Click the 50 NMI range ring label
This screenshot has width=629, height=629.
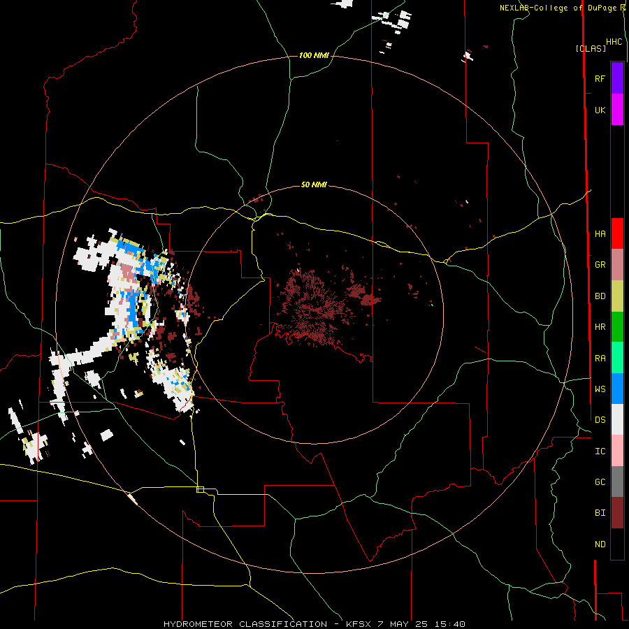[314, 185]
